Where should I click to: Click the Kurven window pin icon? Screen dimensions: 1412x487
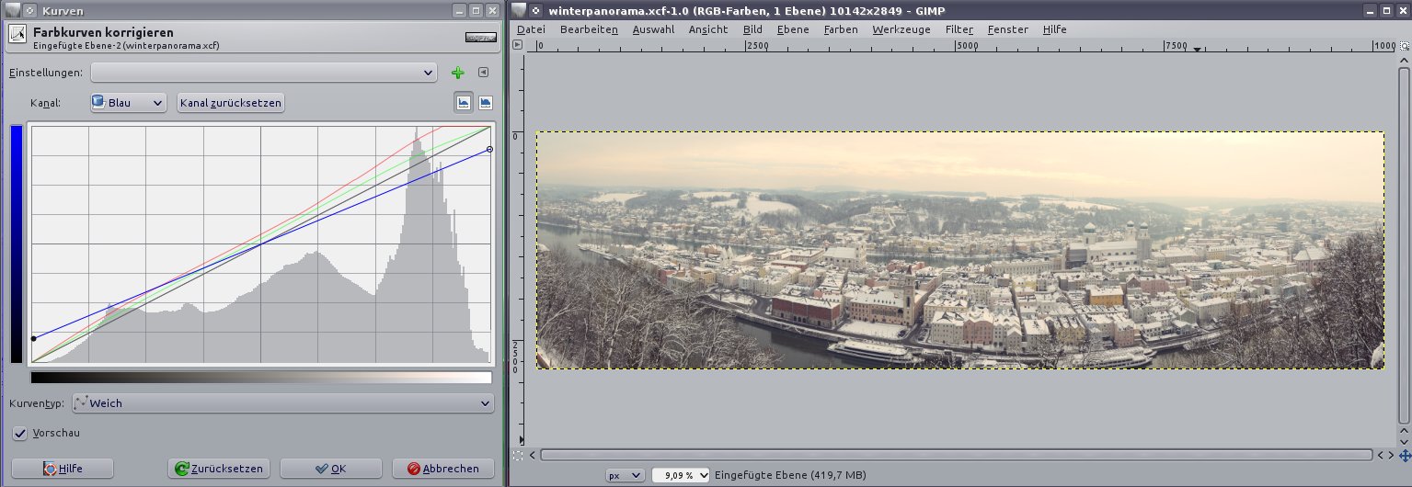(14, 11)
